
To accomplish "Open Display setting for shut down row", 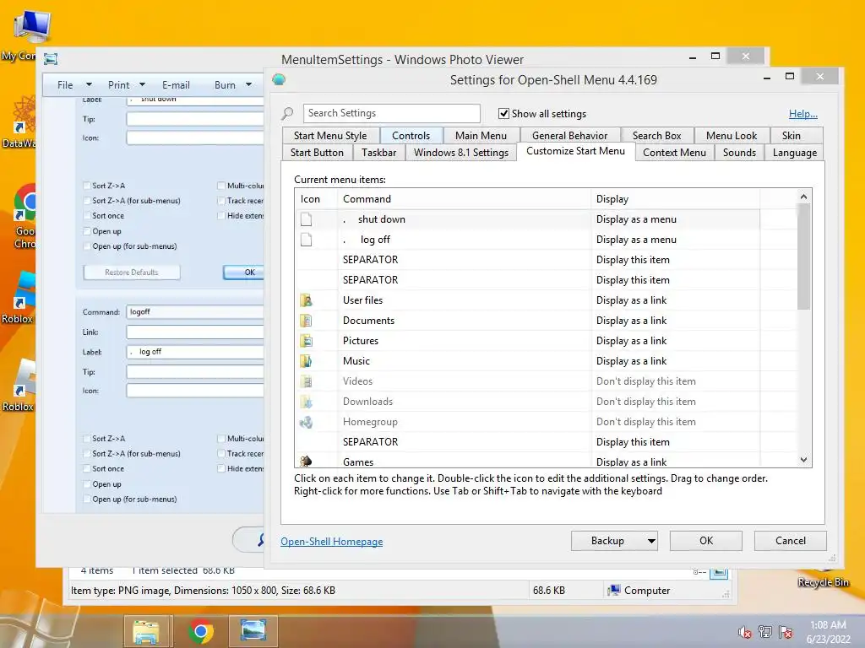I will point(675,219).
